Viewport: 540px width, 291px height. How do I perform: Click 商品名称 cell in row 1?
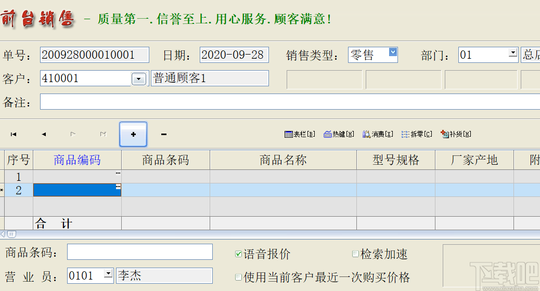coord(283,177)
